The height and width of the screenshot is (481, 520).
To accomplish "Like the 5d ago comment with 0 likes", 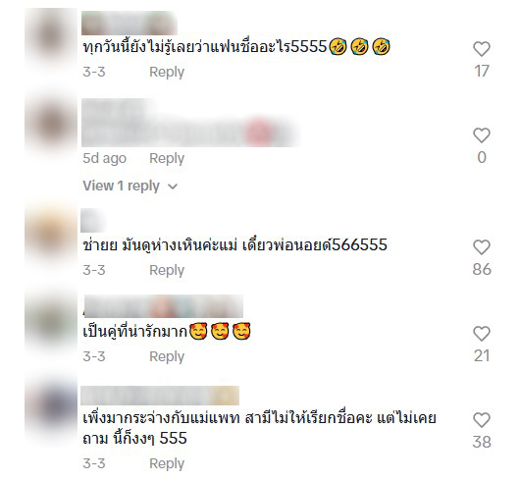I will tap(481, 135).
